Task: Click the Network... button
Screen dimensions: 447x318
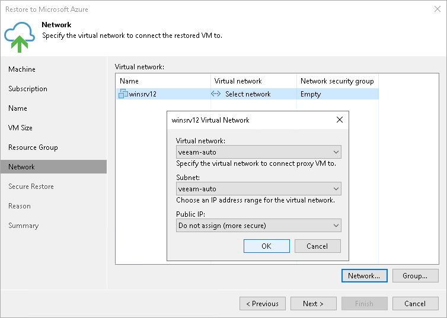Action: [365, 275]
